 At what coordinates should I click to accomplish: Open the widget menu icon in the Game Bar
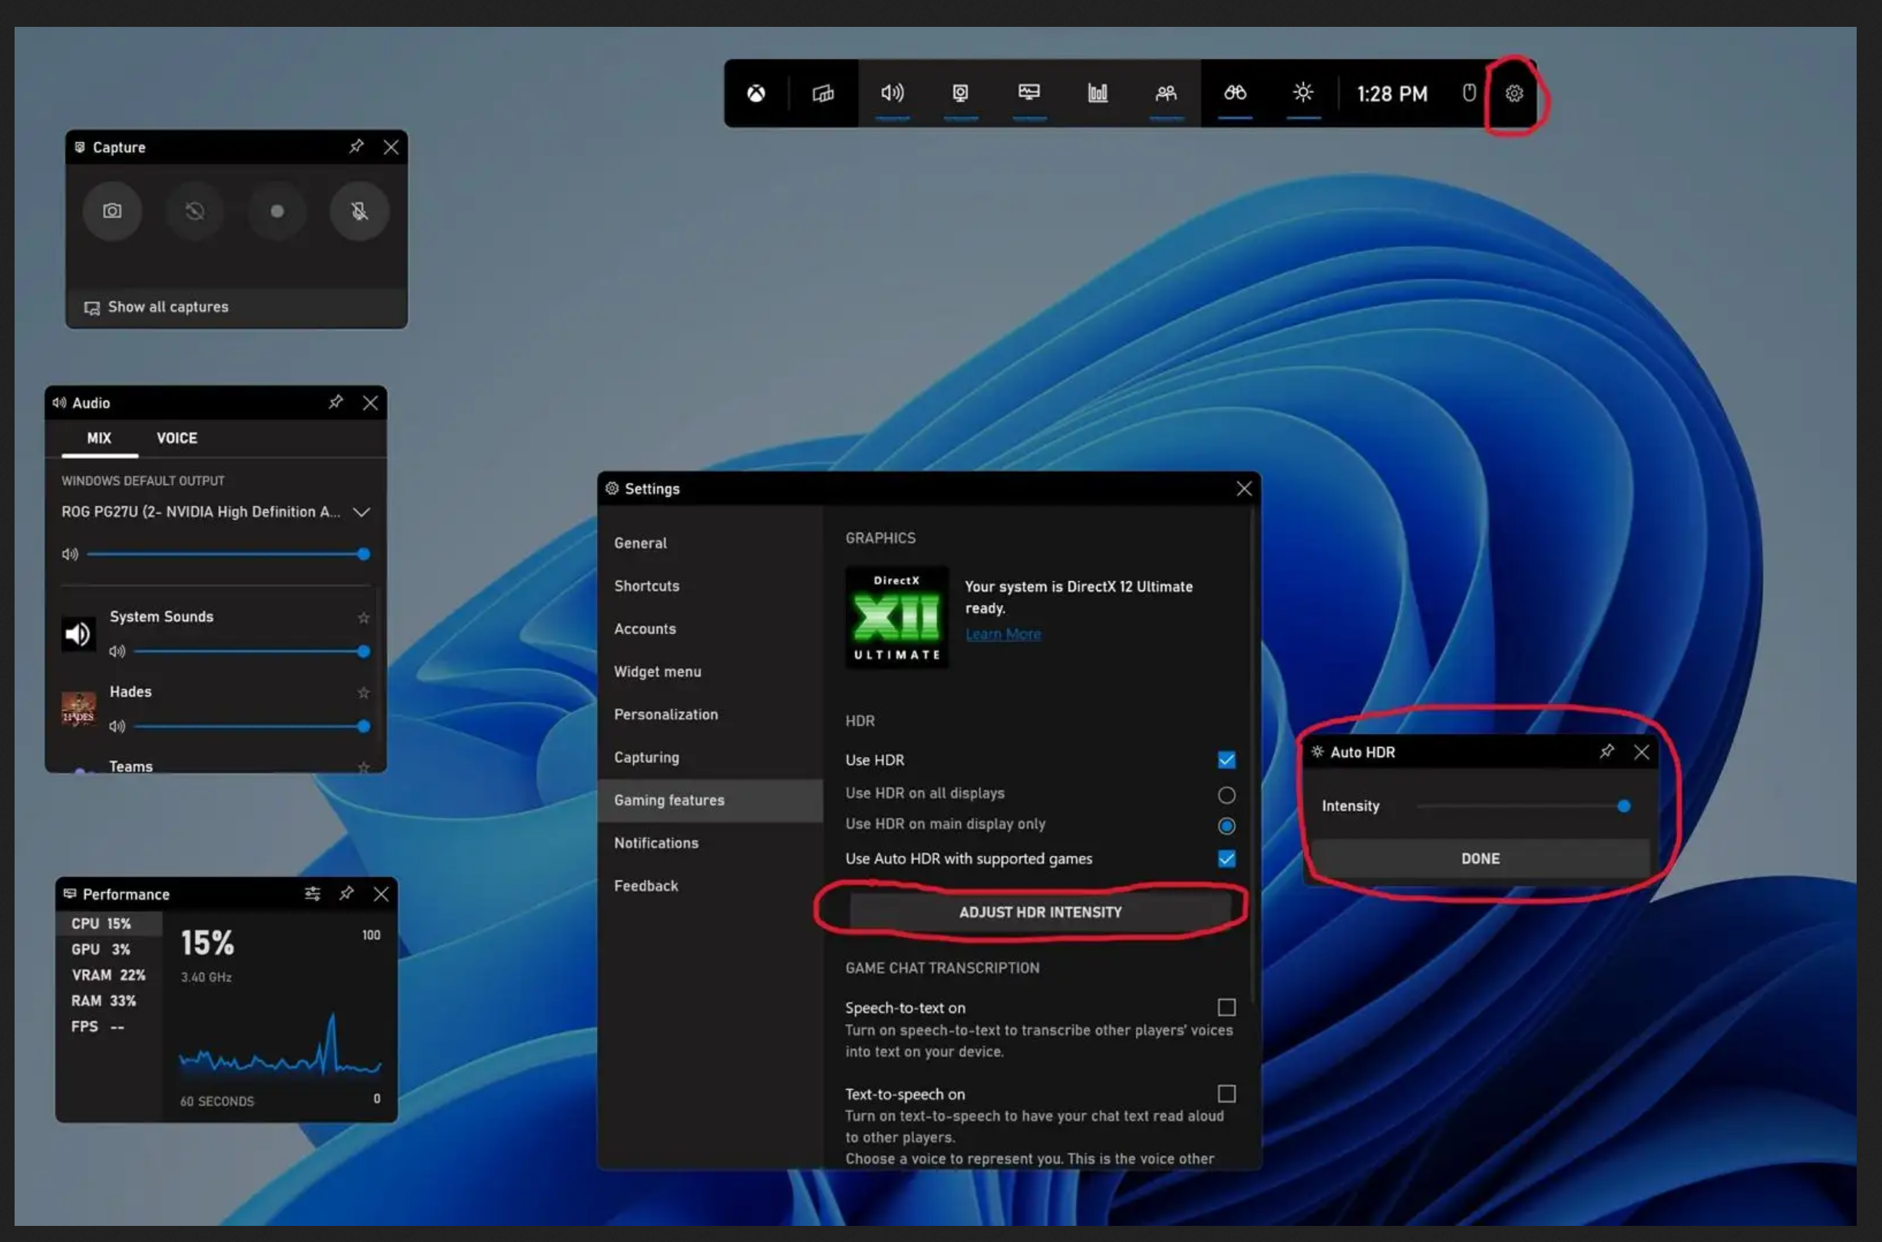coord(823,94)
